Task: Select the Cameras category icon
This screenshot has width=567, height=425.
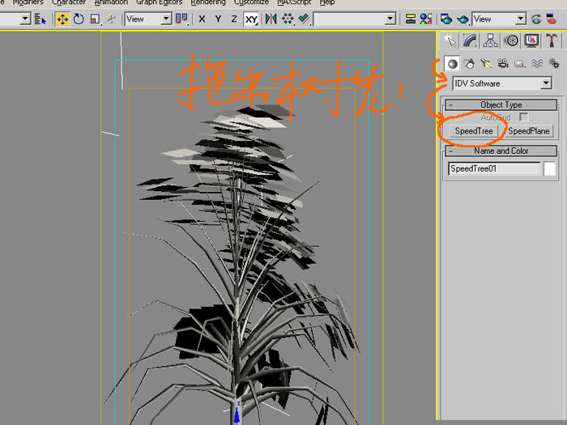Action: [x=503, y=64]
